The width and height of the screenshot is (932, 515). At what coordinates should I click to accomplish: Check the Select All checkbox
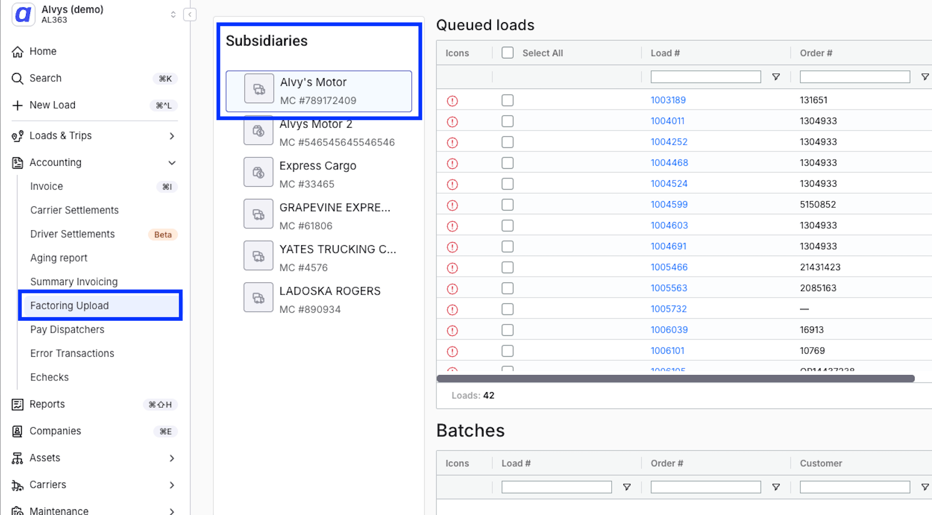coord(508,53)
